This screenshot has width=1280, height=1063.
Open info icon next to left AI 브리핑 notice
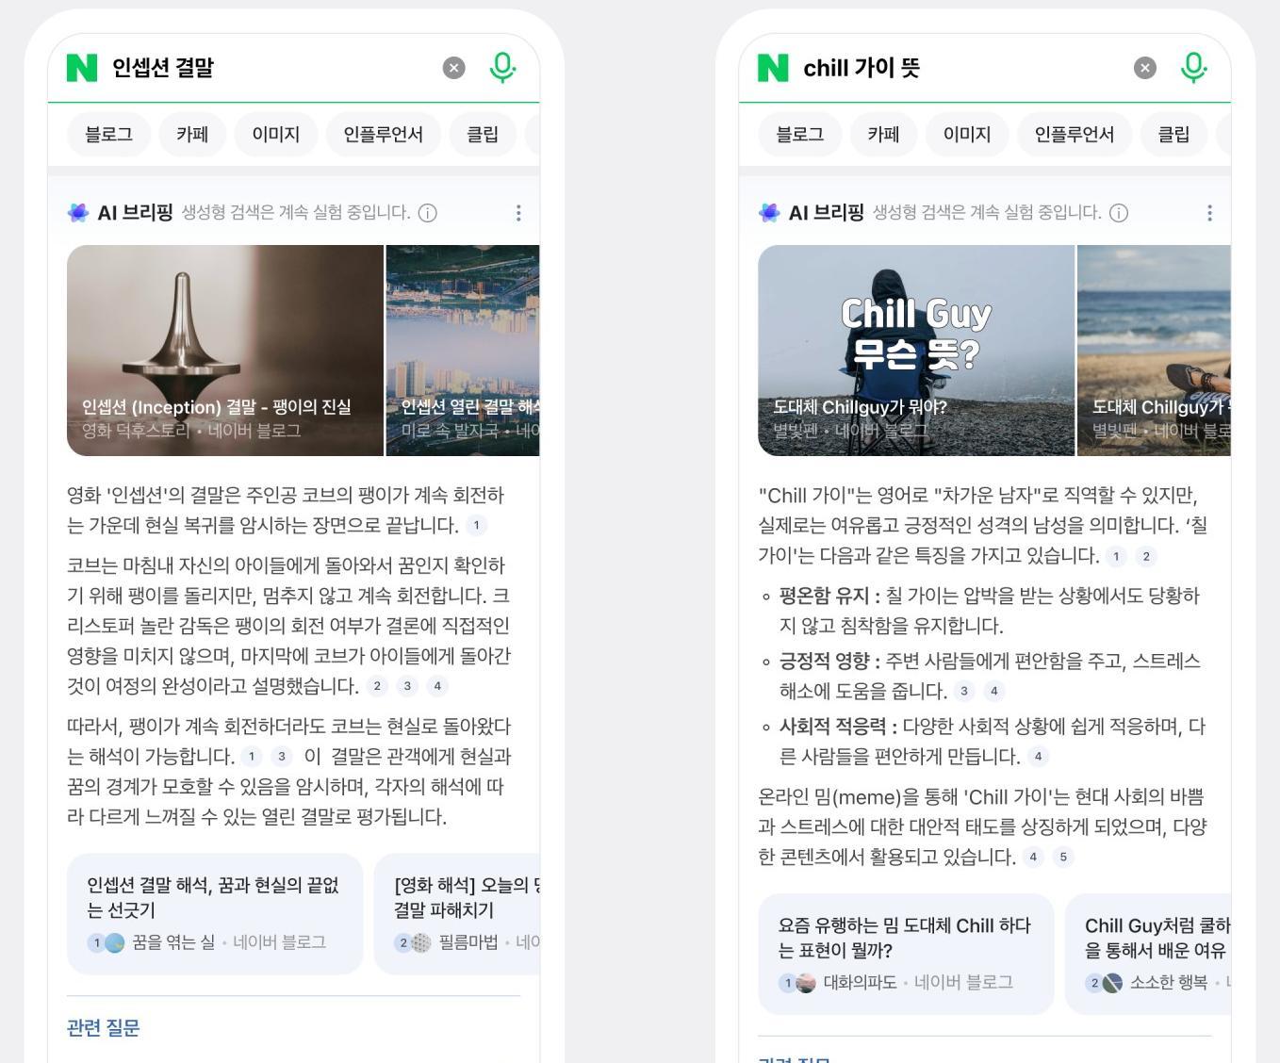coord(428,213)
